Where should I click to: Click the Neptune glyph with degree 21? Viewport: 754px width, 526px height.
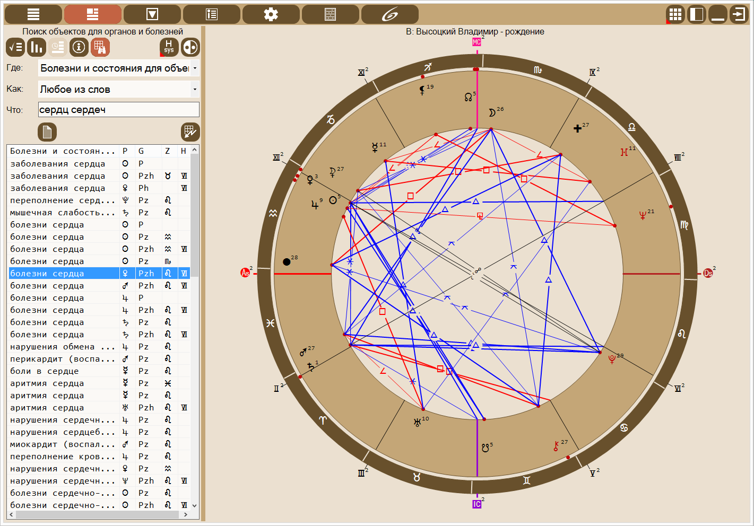tap(643, 215)
